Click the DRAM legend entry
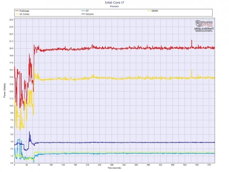 click(x=153, y=11)
